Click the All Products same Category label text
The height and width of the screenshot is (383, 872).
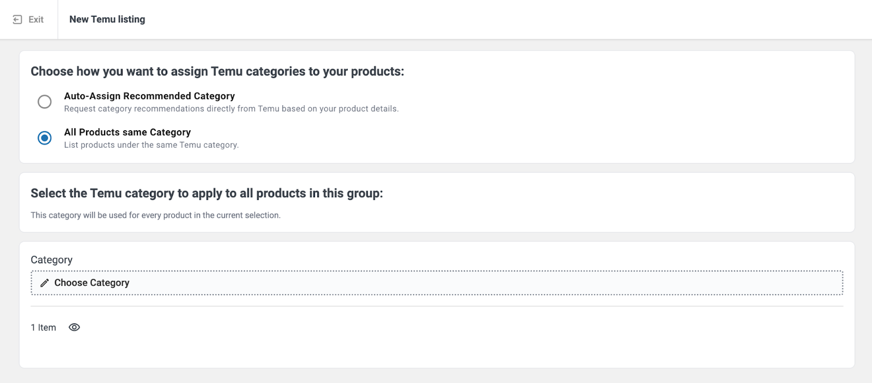click(x=128, y=132)
